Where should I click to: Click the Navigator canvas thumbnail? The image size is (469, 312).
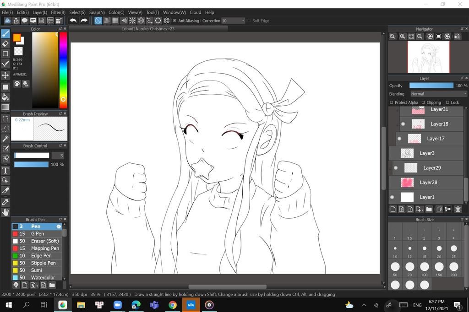click(x=428, y=57)
